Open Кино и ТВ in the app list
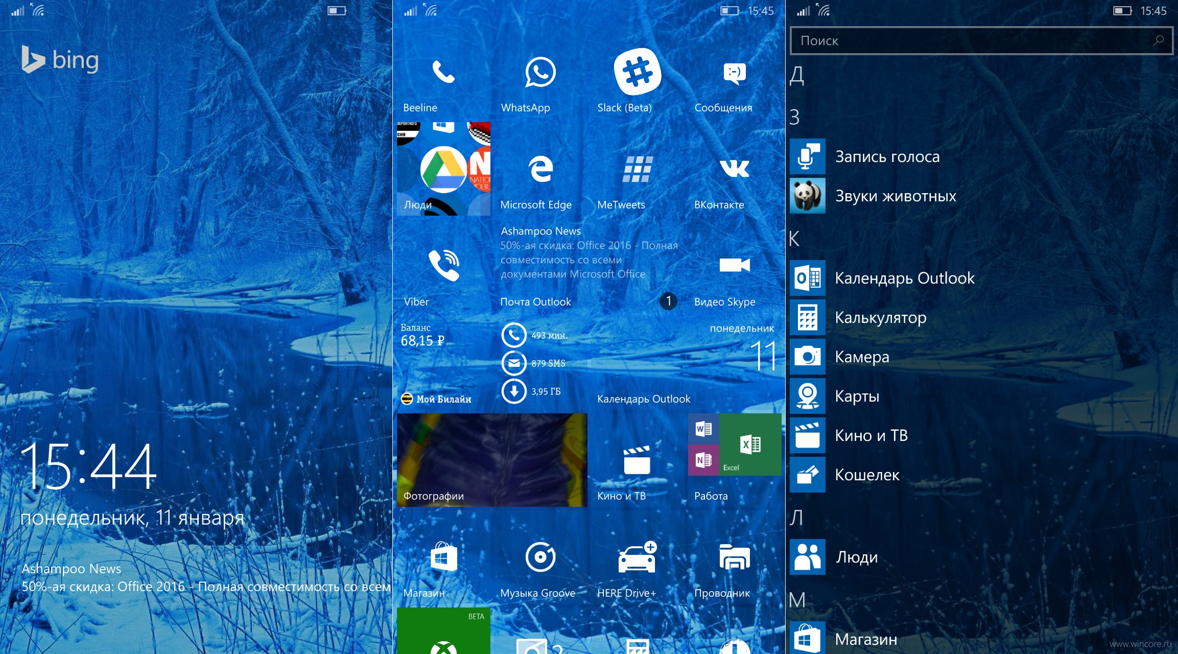This screenshot has width=1178, height=654. pos(981,435)
